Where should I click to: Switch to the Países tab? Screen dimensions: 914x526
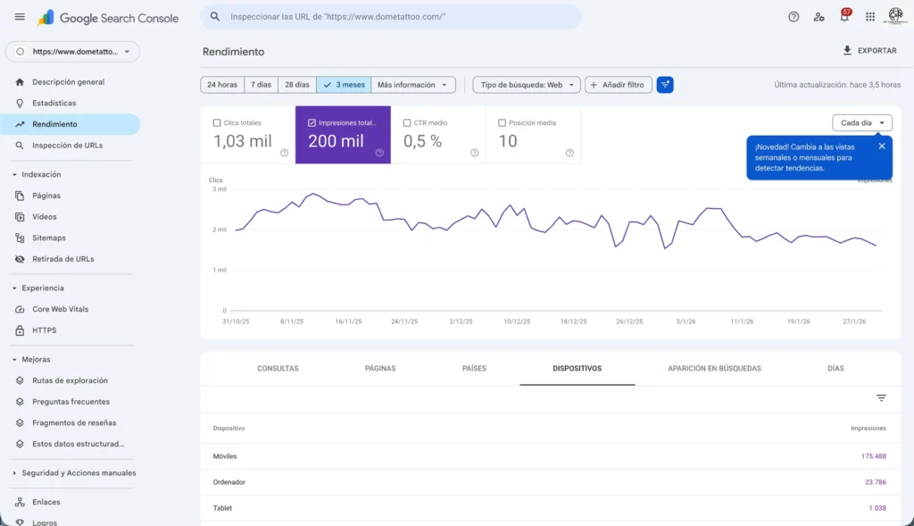click(474, 368)
